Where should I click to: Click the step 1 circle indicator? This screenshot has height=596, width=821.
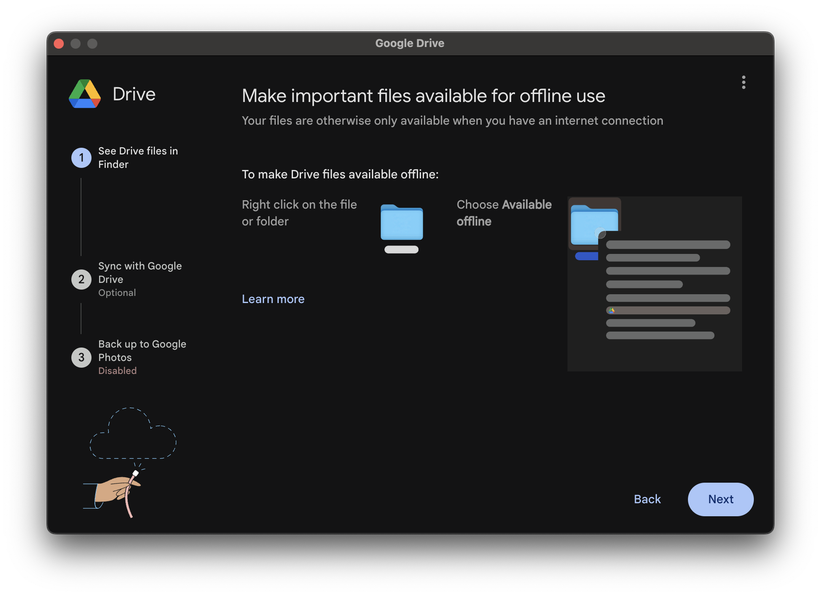81,158
